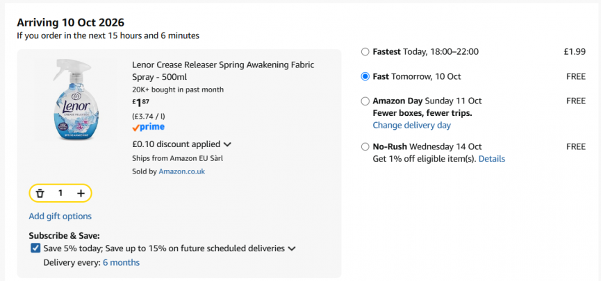Click the quantity number 1 field
Image resolution: width=601 pixels, height=281 pixels.
click(x=60, y=193)
